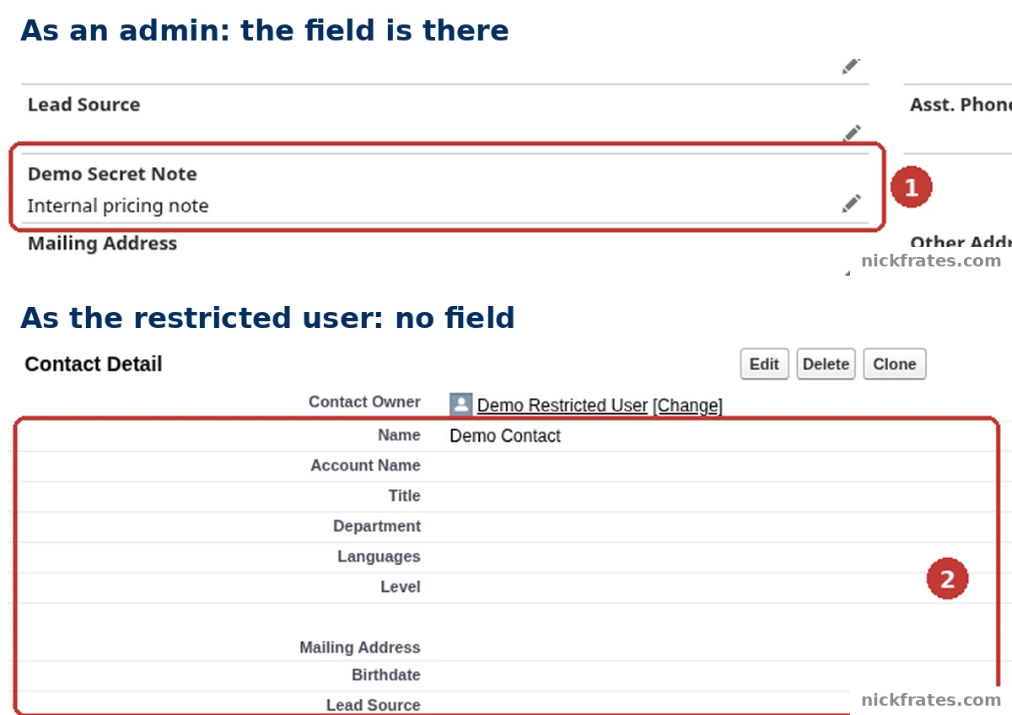Image resolution: width=1012 pixels, height=715 pixels.
Task: Select the 'Internal pricing note' value
Action: click(118, 206)
